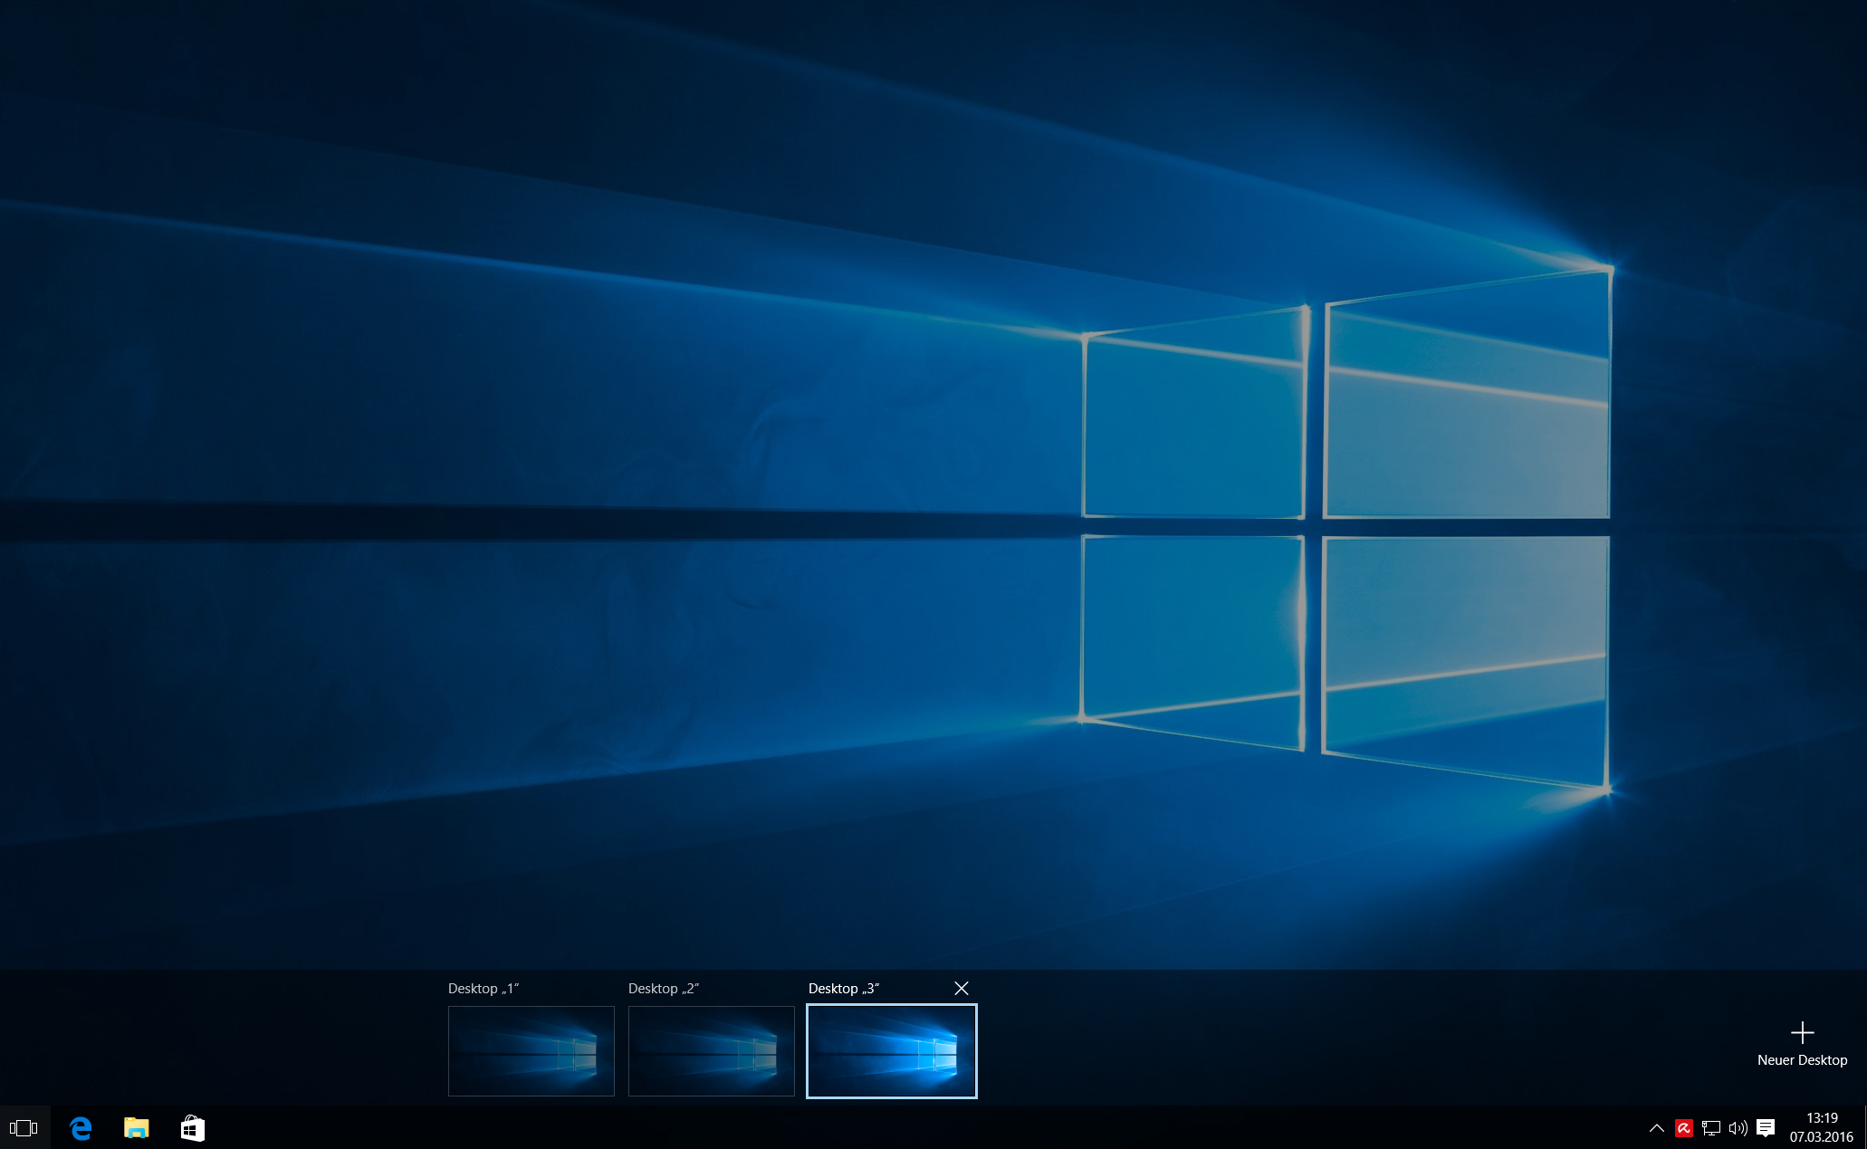
Task: Open Microsoft Edge from the taskbar
Action: click(80, 1128)
